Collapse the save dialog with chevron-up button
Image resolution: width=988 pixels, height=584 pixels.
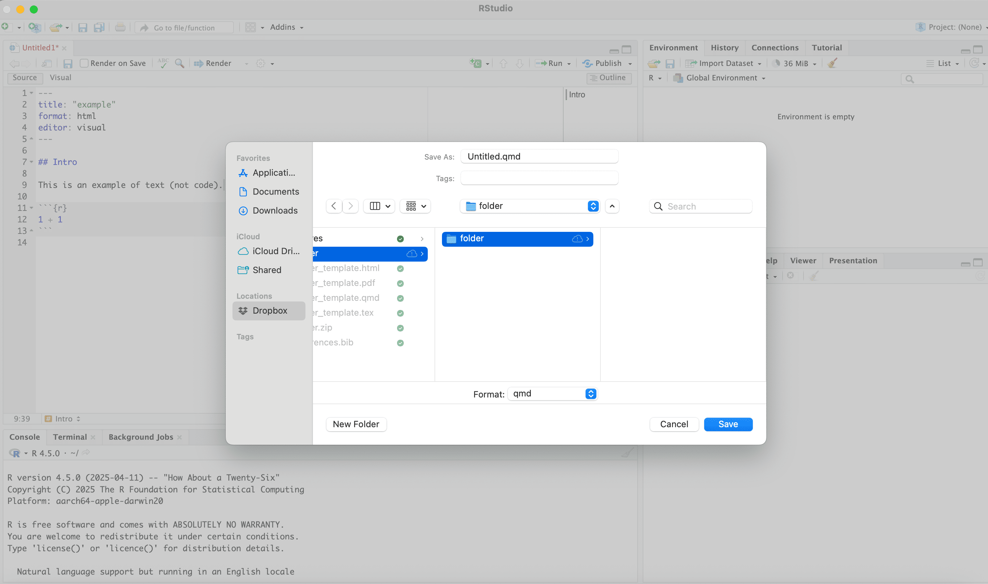[x=612, y=206]
